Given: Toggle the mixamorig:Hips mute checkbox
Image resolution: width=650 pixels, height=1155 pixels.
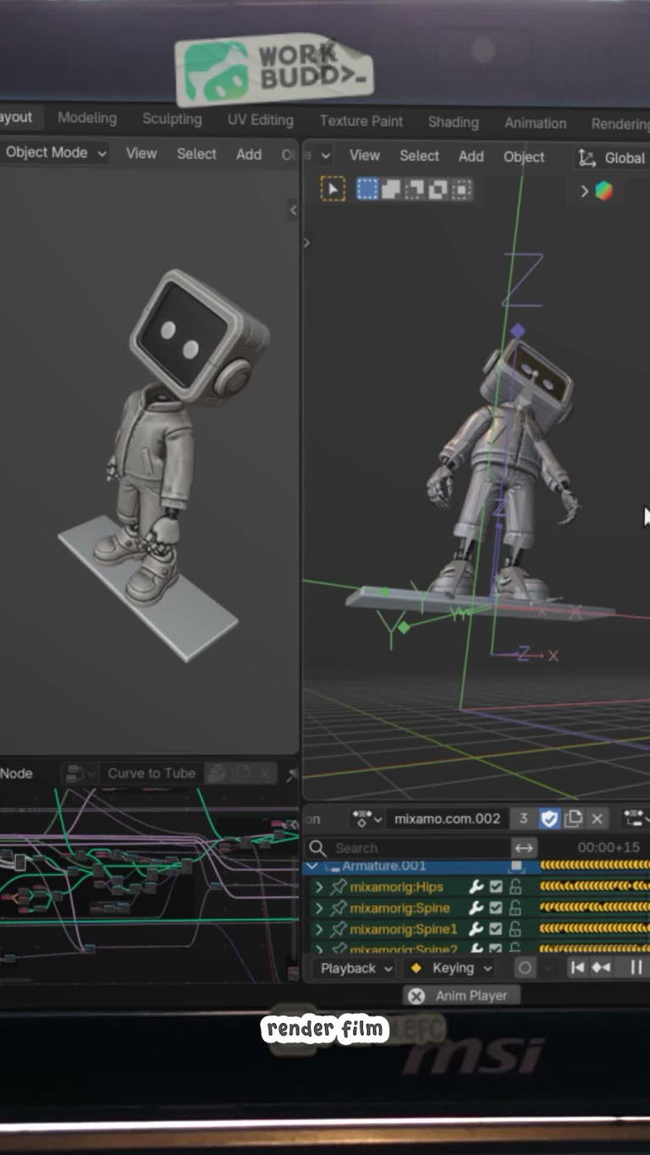Looking at the screenshot, I should point(496,887).
